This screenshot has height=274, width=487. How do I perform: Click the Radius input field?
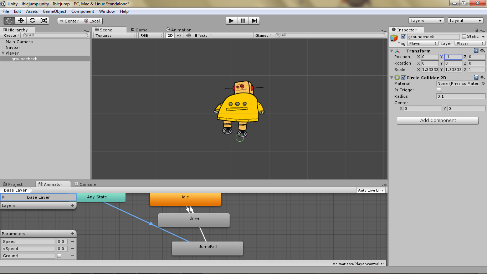coord(461,96)
